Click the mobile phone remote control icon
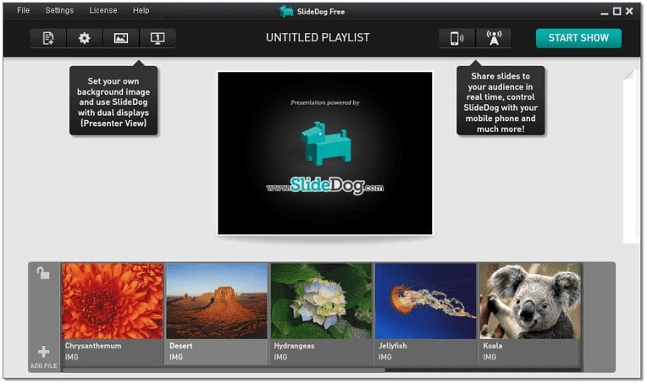Image resolution: width=647 pixels, height=384 pixels. 456,38
